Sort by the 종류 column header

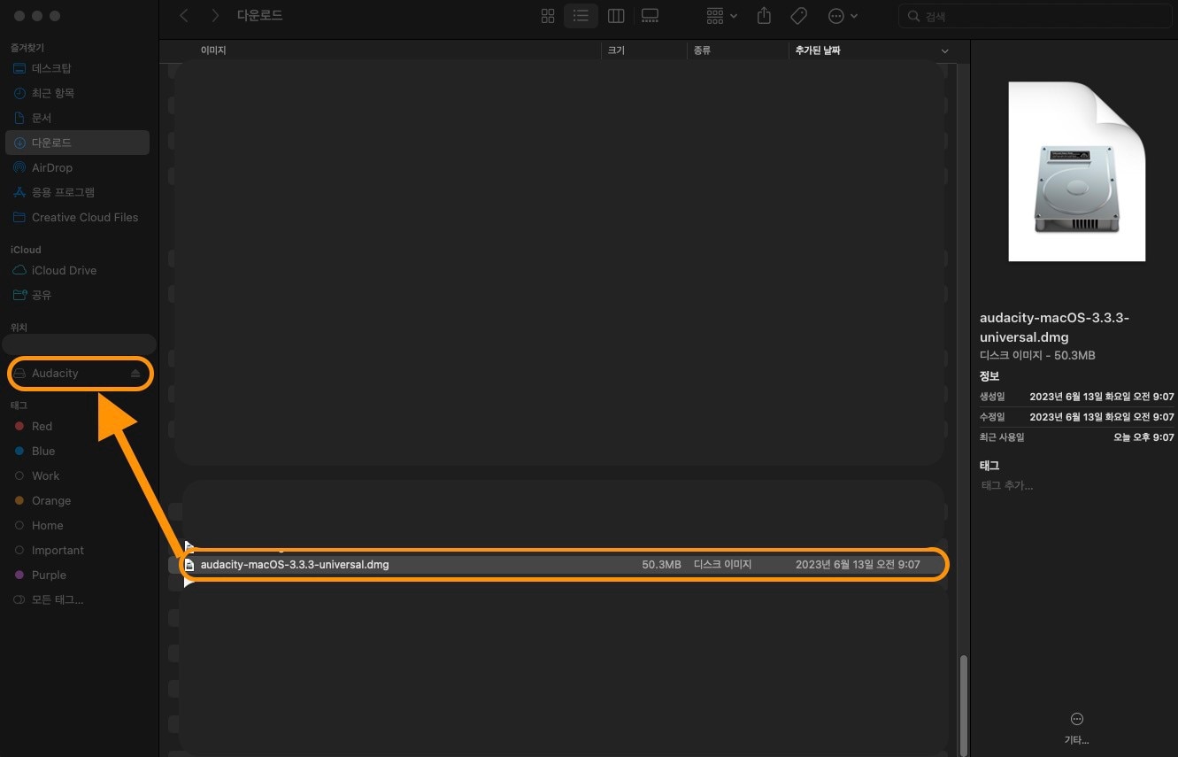coord(702,50)
